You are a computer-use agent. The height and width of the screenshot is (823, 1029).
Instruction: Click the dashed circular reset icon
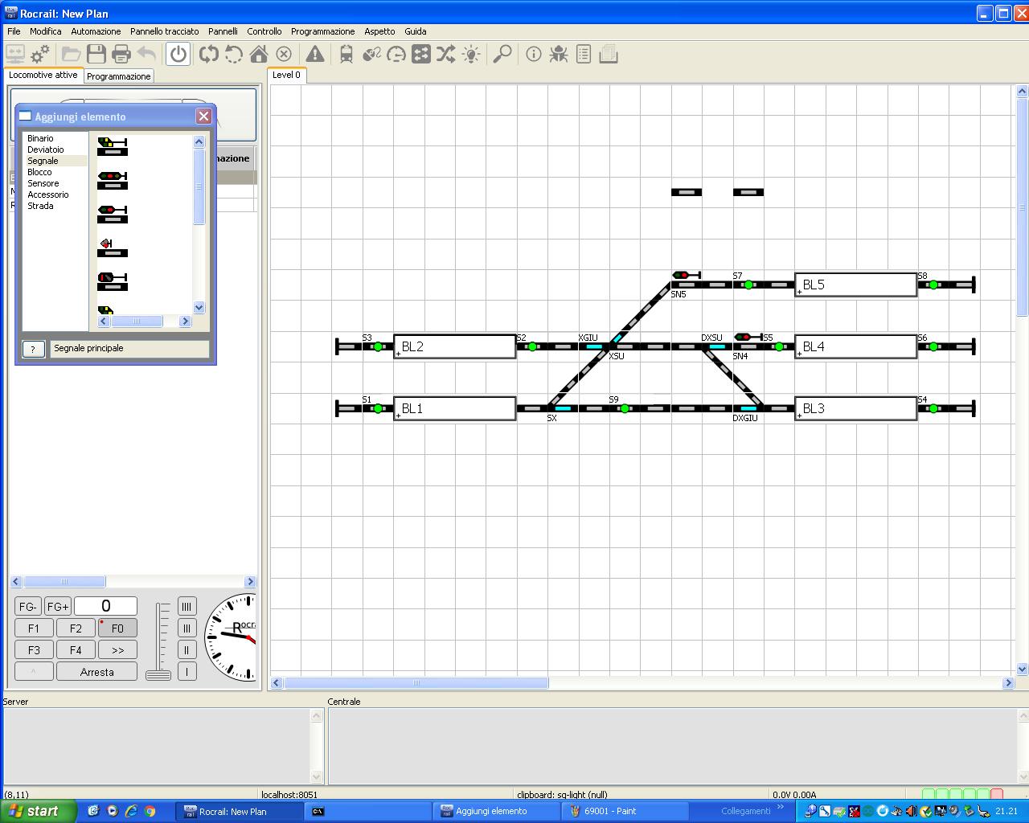[234, 54]
